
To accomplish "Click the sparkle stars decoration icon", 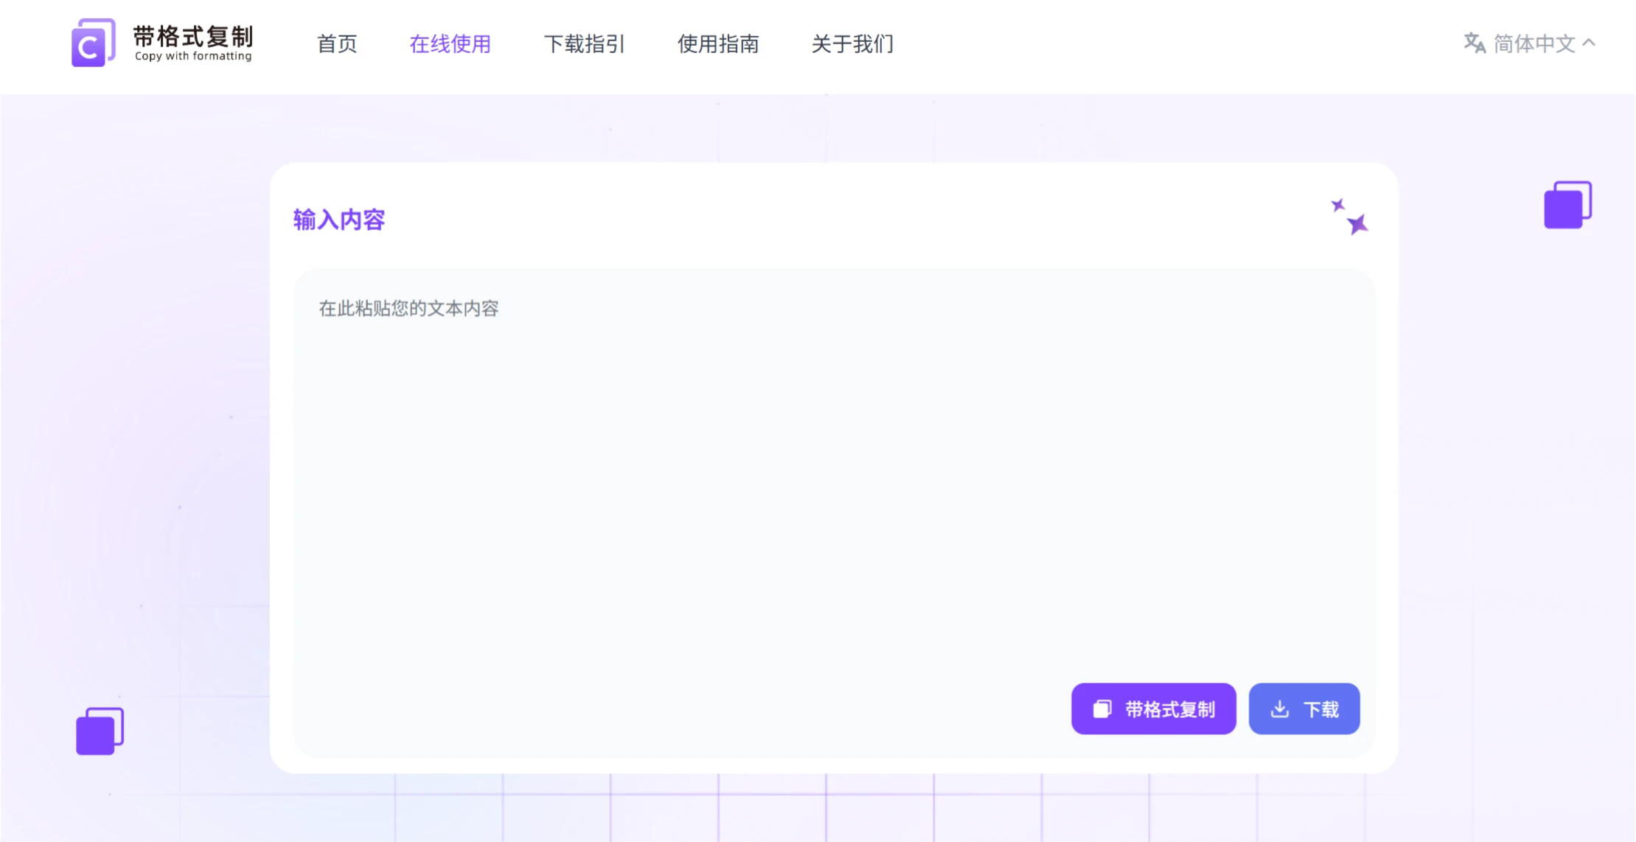I will [x=1348, y=218].
